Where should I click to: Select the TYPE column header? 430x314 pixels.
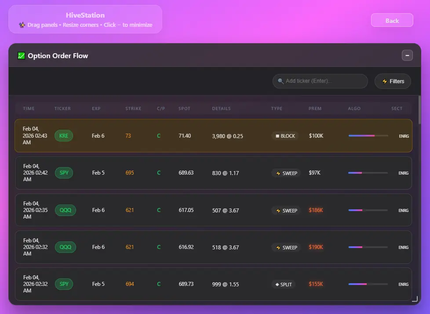tap(277, 108)
